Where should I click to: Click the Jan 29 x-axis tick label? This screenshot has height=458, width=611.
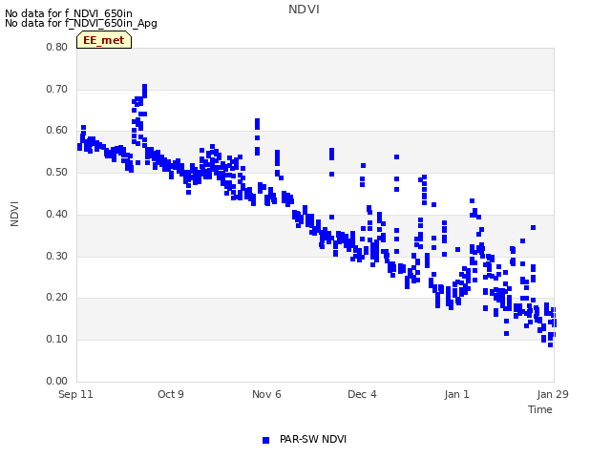(x=553, y=394)
